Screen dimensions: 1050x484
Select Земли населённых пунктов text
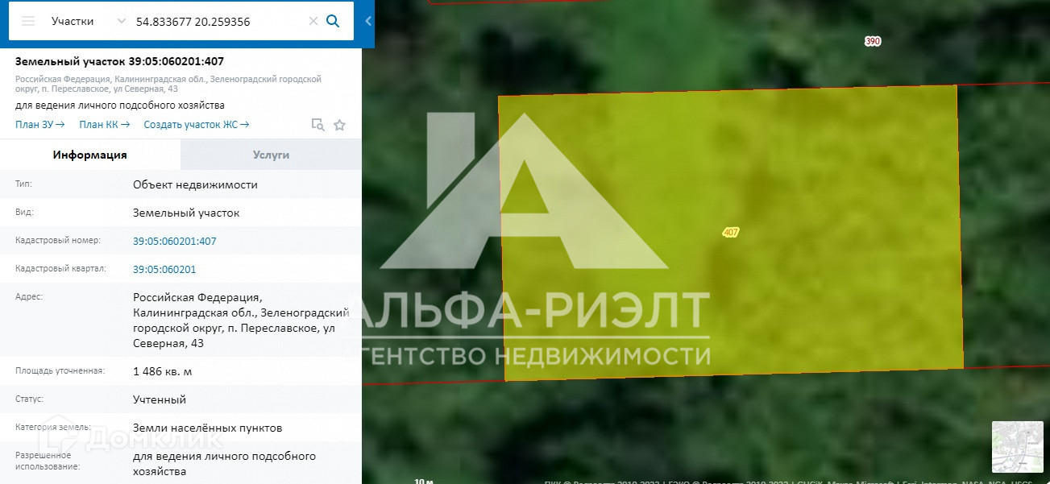[x=208, y=428]
